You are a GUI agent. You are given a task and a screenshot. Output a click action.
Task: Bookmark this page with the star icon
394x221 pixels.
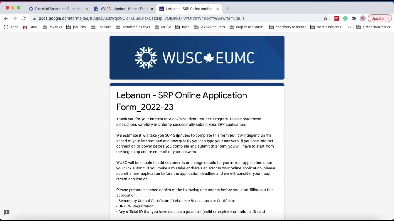tap(326, 18)
